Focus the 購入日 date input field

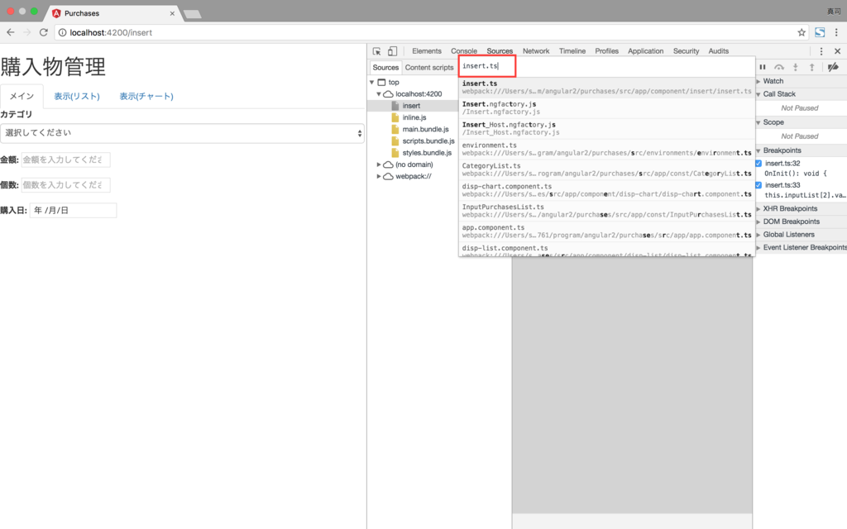click(73, 211)
